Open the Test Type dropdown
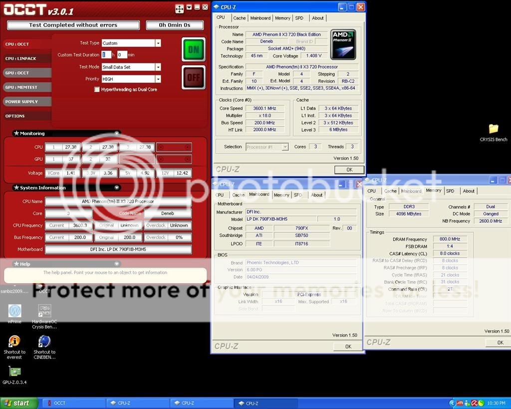 click(x=158, y=43)
